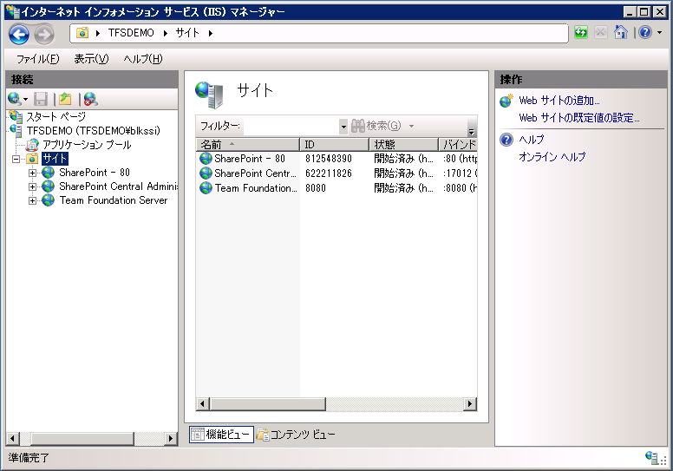Sort by the 名前 column header
Viewport: 673px width, 471px height.
[248, 145]
